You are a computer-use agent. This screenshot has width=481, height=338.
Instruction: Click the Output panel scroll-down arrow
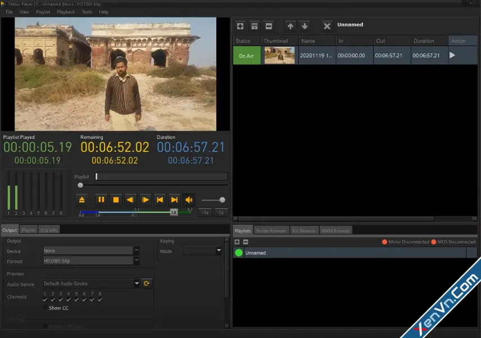tap(227, 326)
